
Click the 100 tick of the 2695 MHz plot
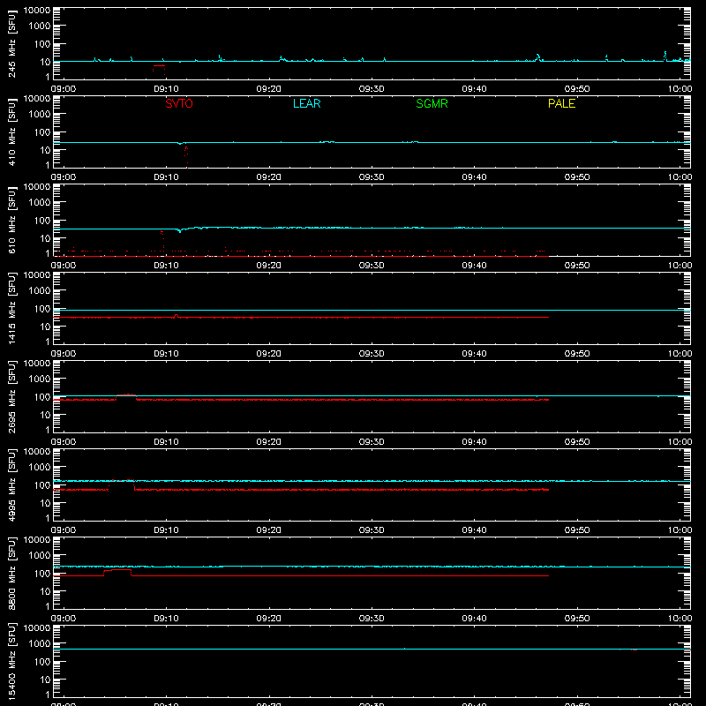[x=42, y=396]
